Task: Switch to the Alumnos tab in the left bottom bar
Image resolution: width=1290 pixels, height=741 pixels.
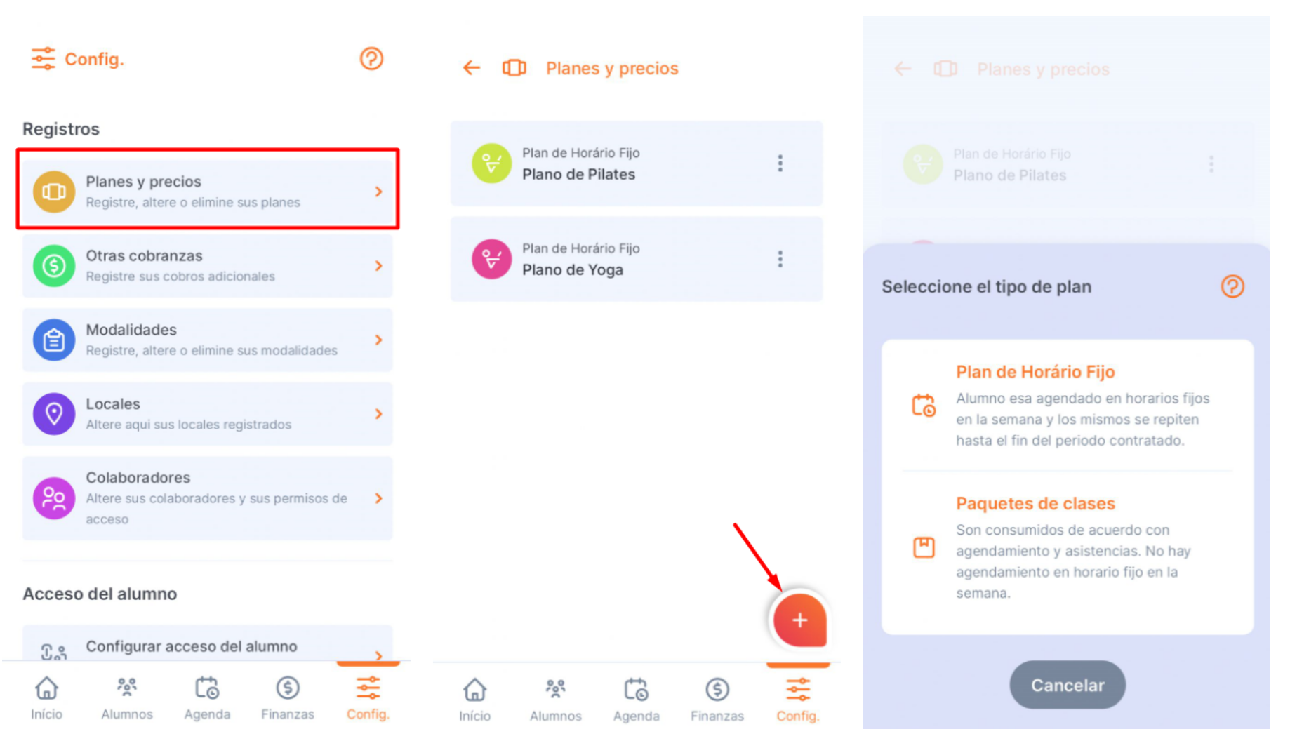Action: pyautogui.click(x=127, y=698)
